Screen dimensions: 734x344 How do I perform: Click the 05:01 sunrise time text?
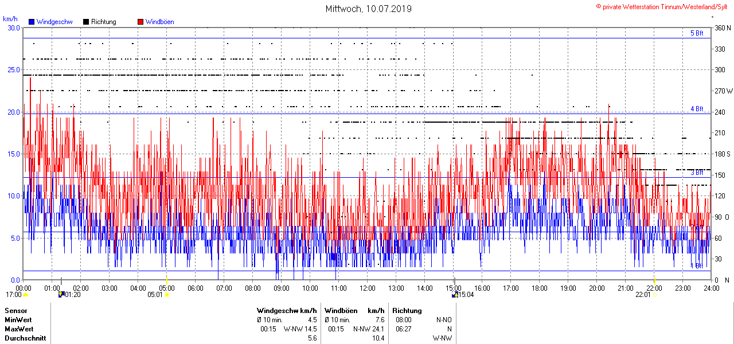[x=156, y=295]
